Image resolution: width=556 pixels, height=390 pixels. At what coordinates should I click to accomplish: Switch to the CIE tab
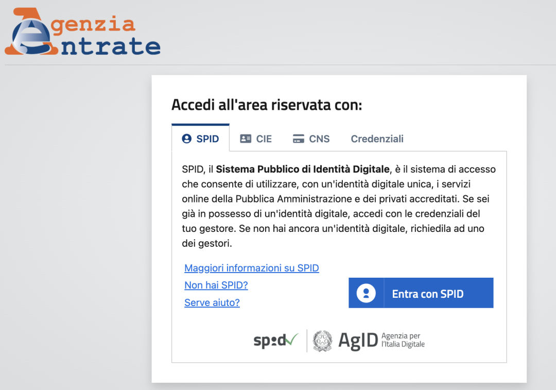coord(256,139)
